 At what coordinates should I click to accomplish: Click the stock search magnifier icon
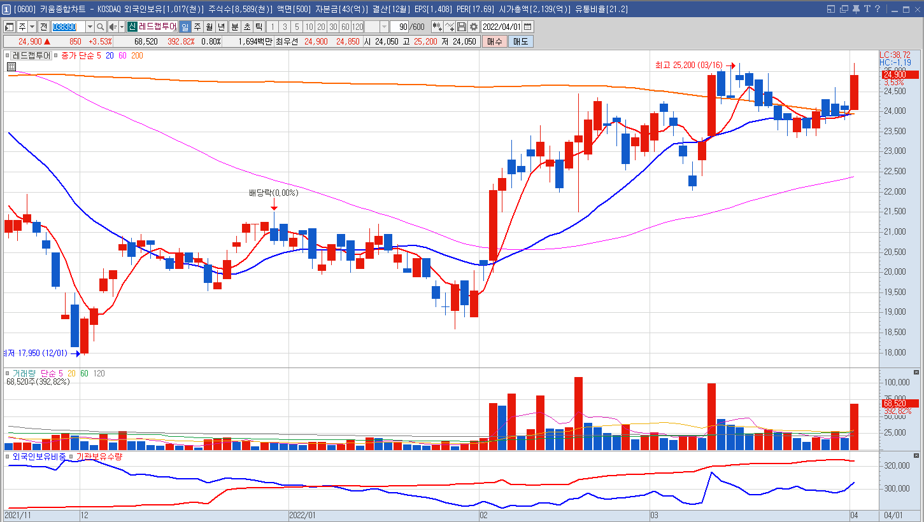point(100,27)
